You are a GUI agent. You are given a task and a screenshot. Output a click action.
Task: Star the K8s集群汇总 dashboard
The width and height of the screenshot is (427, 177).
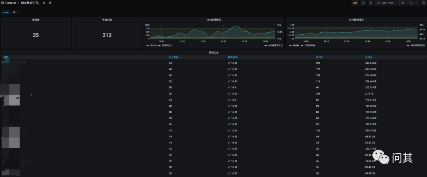tap(44, 3)
